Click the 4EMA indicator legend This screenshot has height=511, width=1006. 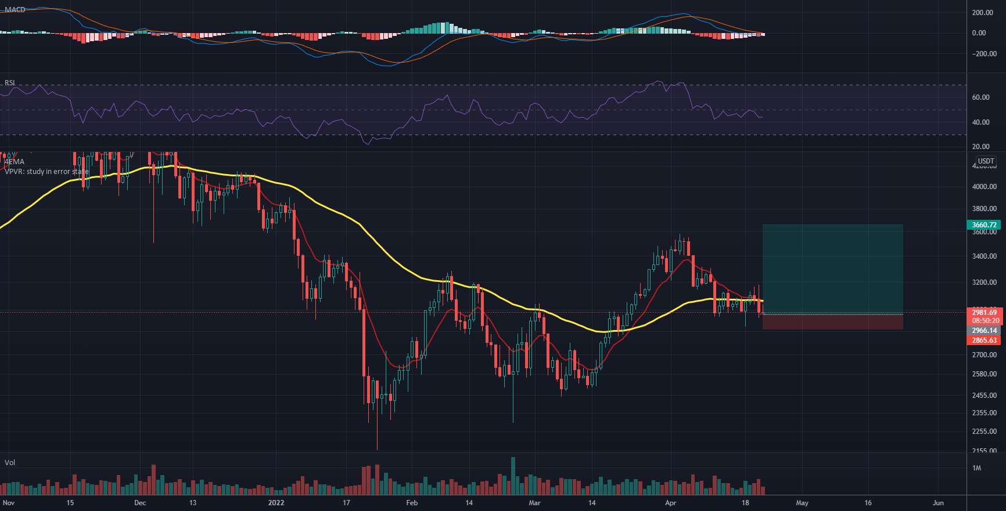click(15, 161)
